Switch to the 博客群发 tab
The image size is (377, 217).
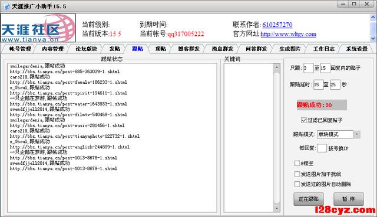(188, 49)
